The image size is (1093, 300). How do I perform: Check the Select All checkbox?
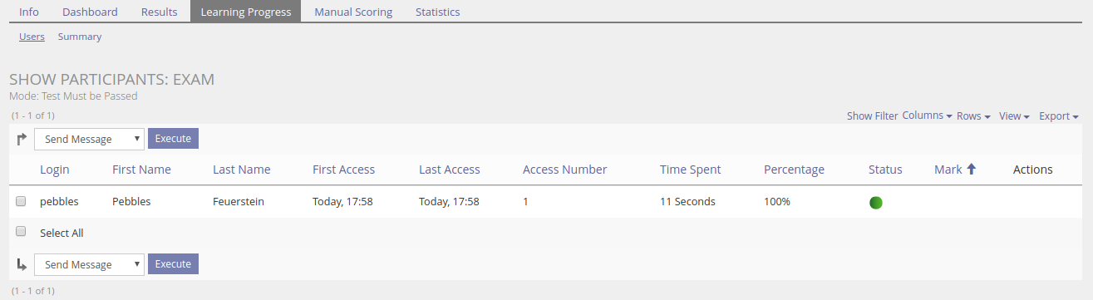(x=21, y=232)
